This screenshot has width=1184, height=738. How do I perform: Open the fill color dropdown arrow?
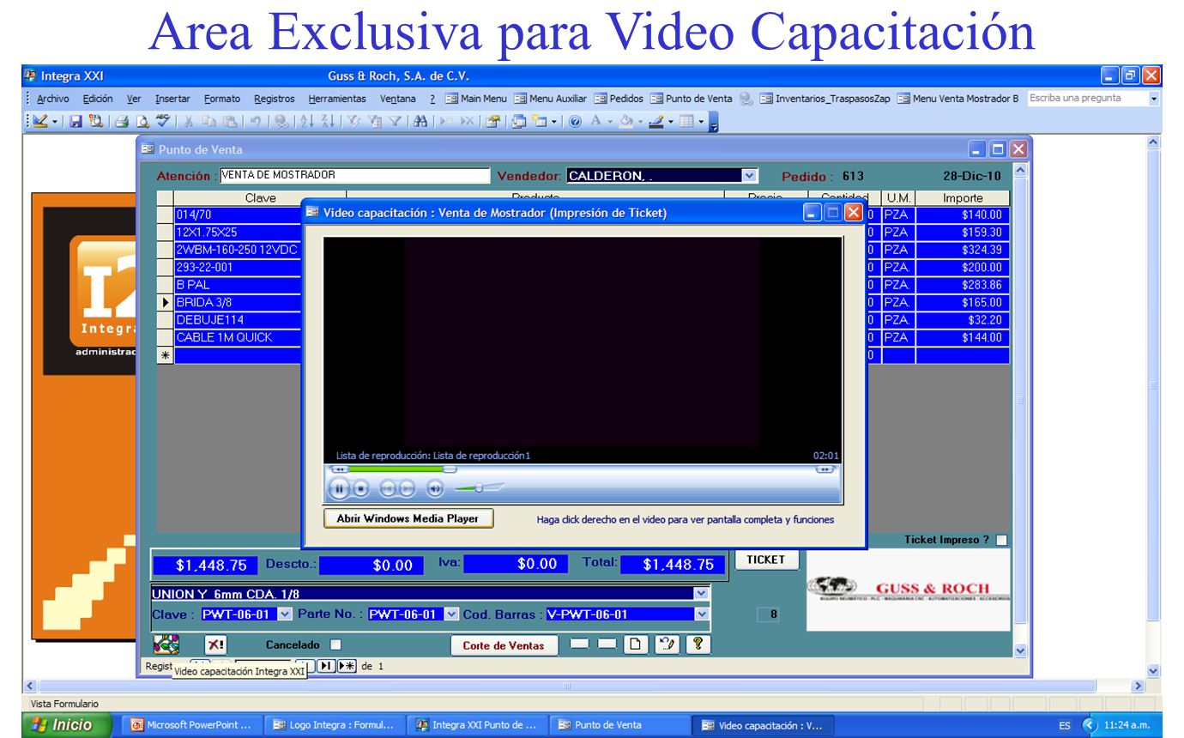click(x=639, y=123)
